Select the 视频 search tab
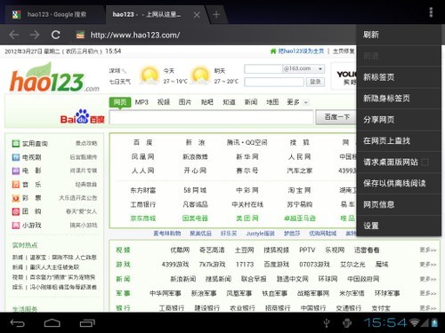 164,102
